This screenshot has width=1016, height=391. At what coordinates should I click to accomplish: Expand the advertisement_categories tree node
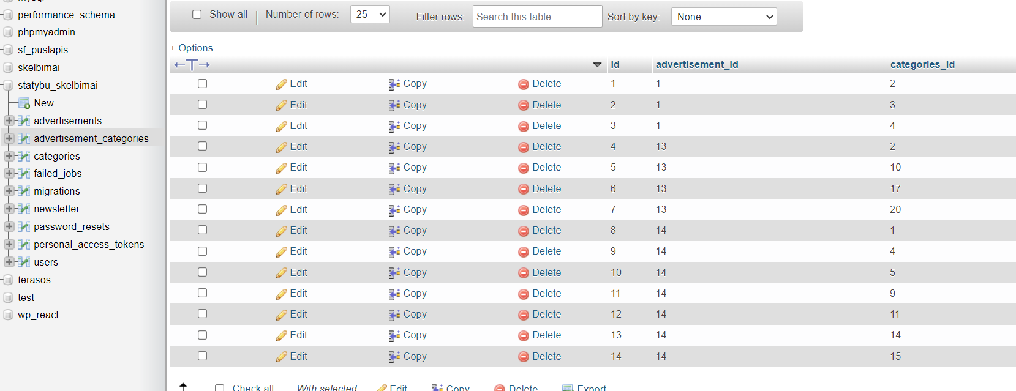click(9, 138)
